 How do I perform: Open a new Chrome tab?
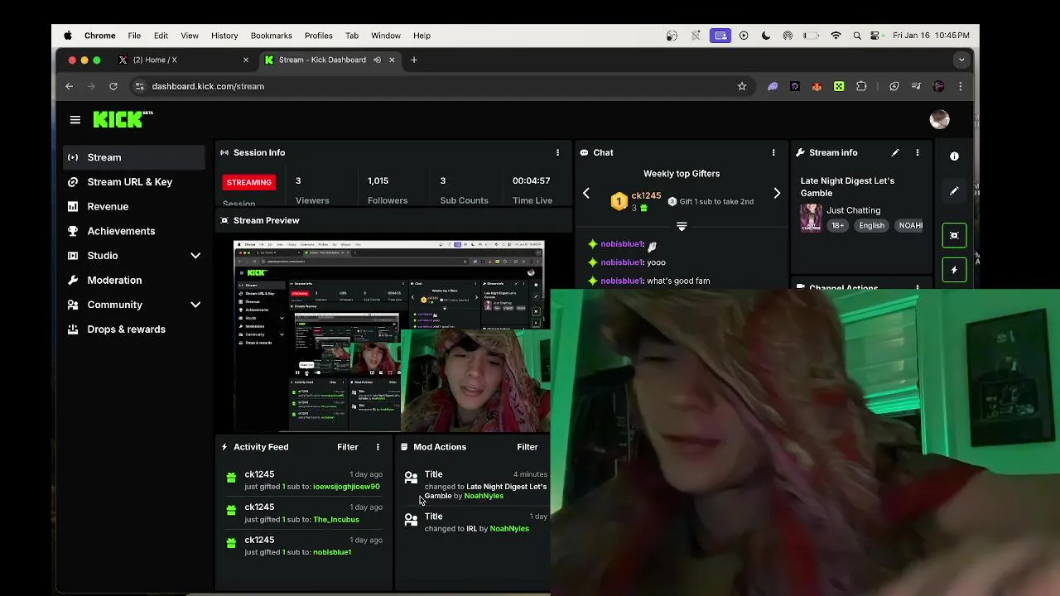click(x=414, y=60)
